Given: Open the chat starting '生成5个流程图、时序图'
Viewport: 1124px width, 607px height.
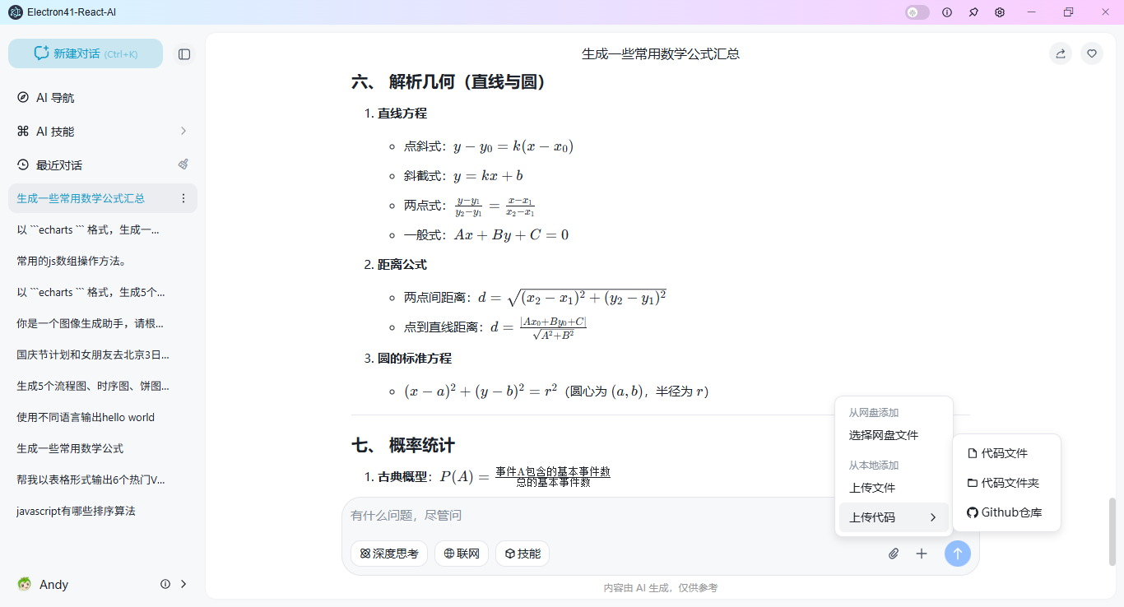Looking at the screenshot, I should (103, 386).
